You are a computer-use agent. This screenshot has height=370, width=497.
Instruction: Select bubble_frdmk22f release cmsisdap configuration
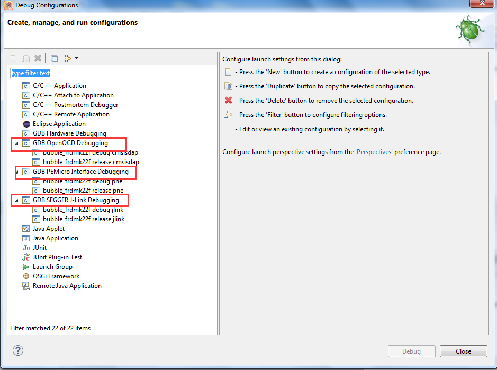(91, 162)
